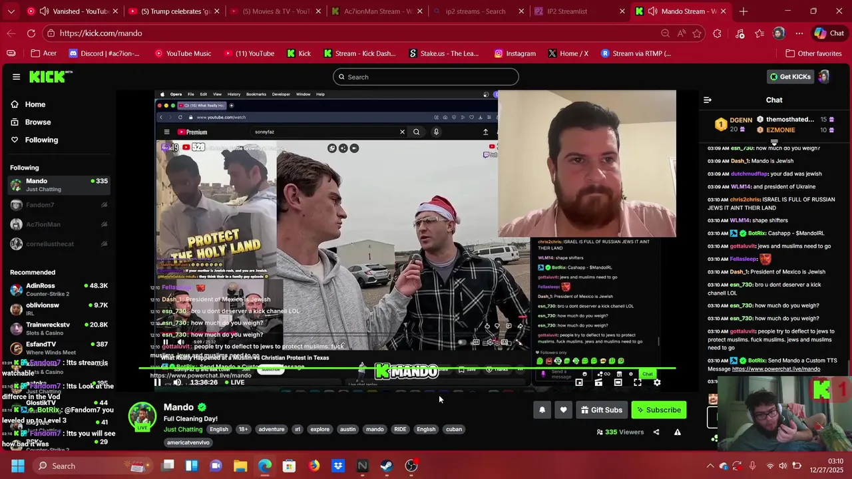Open Edge extensions puzzle icon
This screenshot has width=852, height=479.
[717, 33]
